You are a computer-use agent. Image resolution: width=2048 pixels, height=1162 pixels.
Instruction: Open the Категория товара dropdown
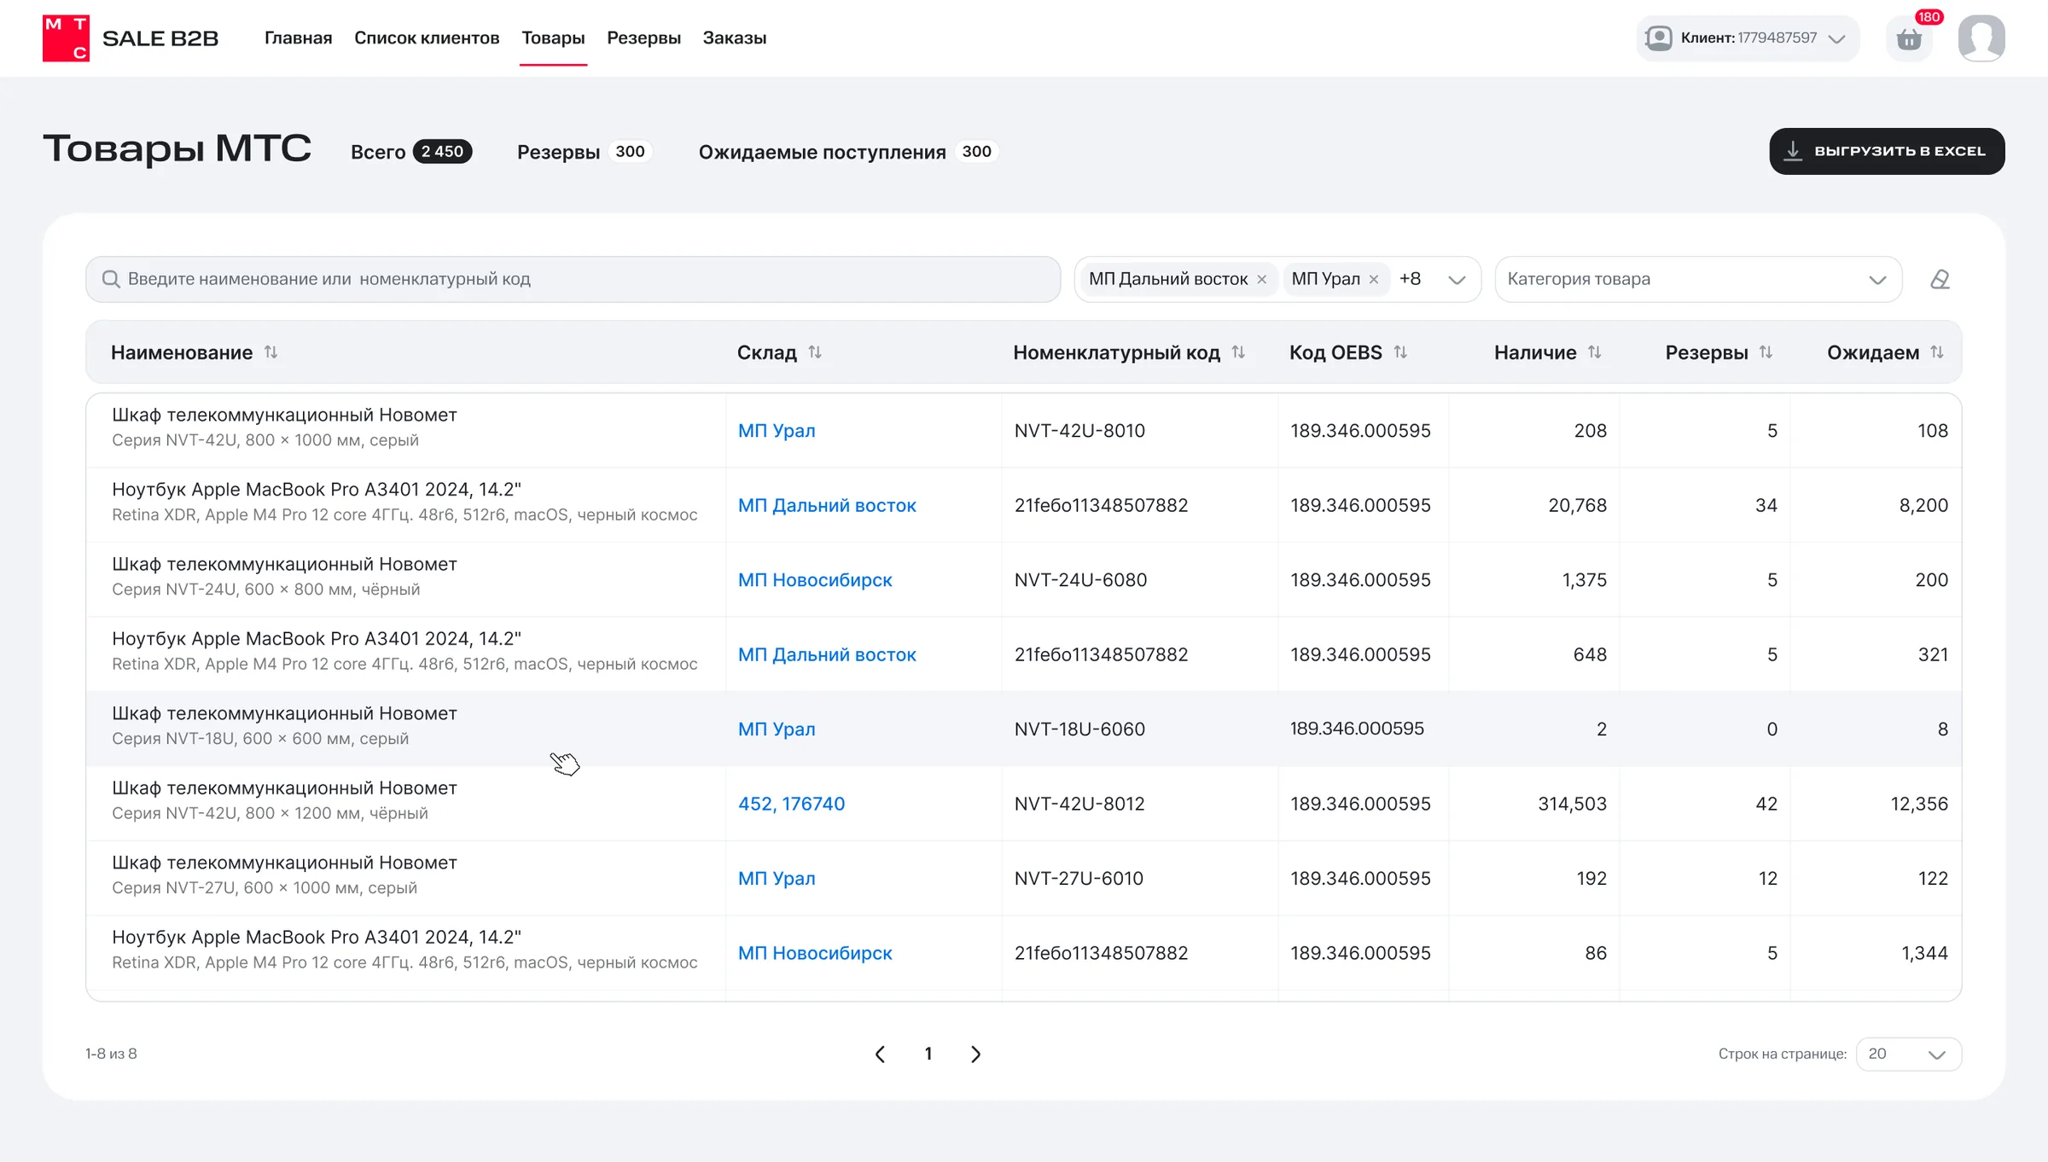pos(1698,279)
